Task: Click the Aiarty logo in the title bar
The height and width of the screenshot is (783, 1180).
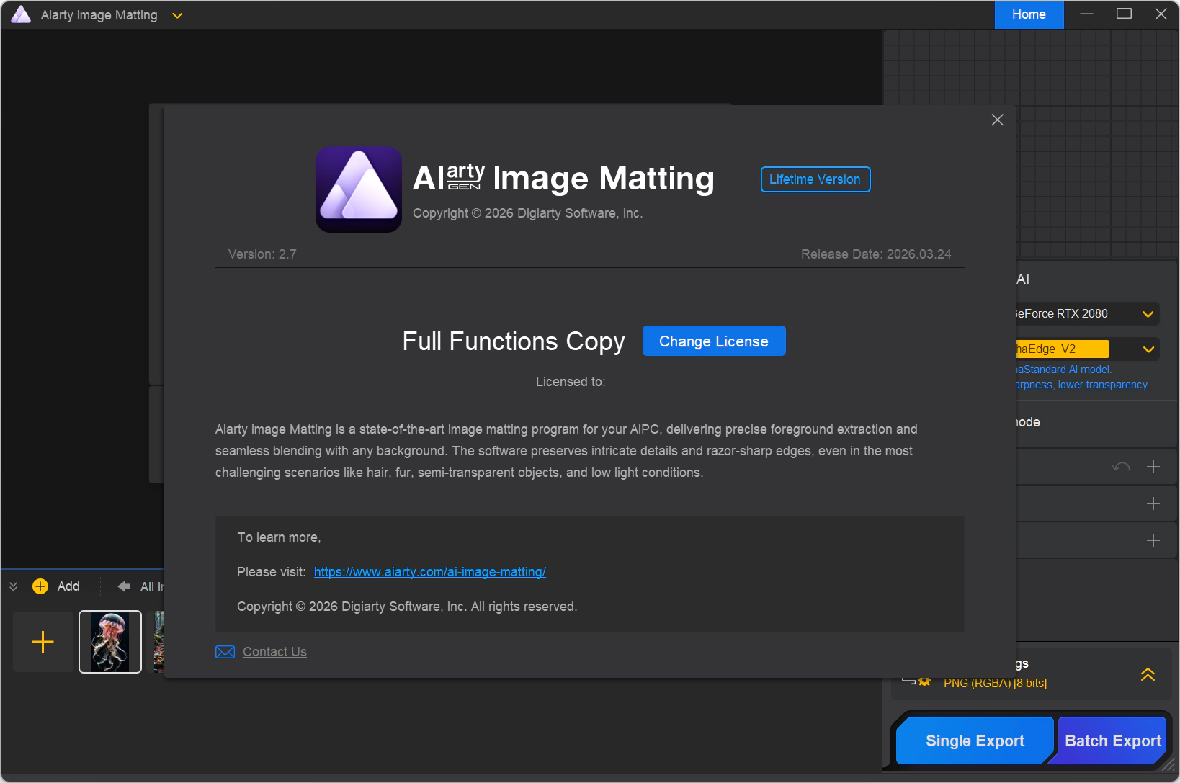Action: pyautogui.click(x=21, y=15)
